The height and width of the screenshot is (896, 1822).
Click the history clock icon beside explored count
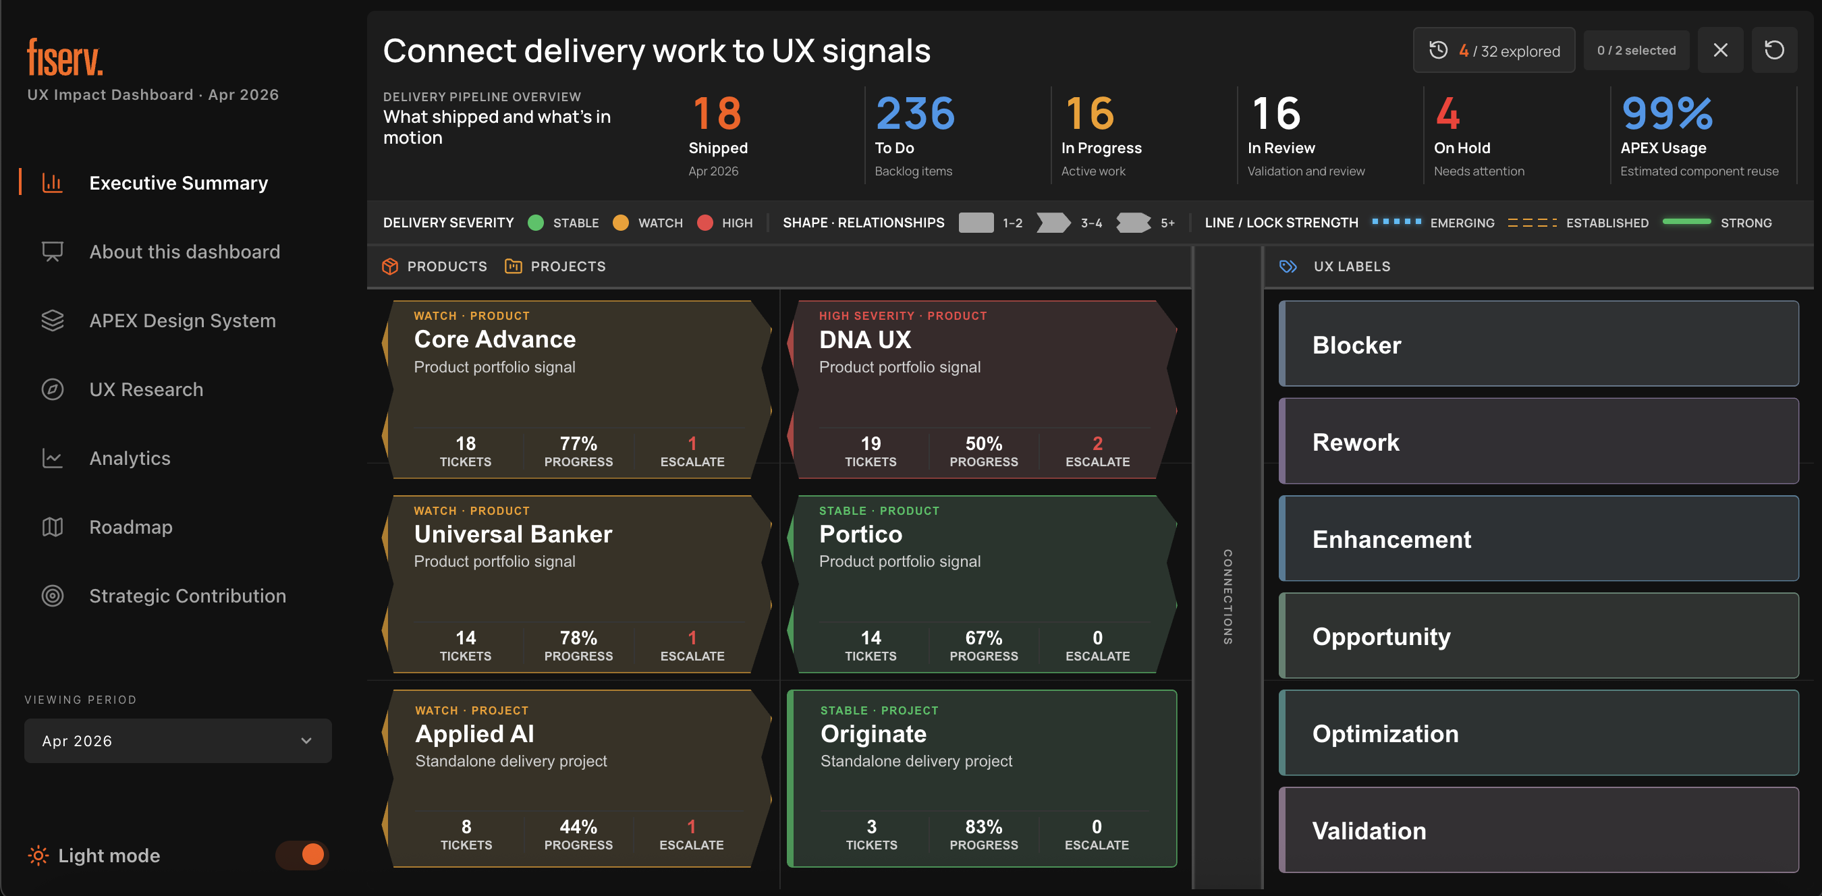coord(1438,50)
